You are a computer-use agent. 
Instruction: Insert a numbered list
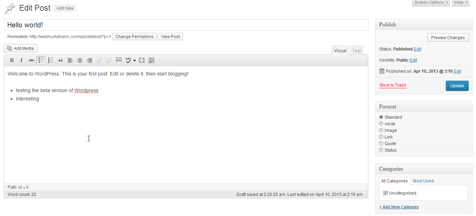click(51, 60)
